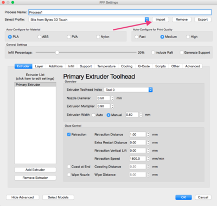Click the Add Extruder button
217x206 pixels.
tap(35, 170)
